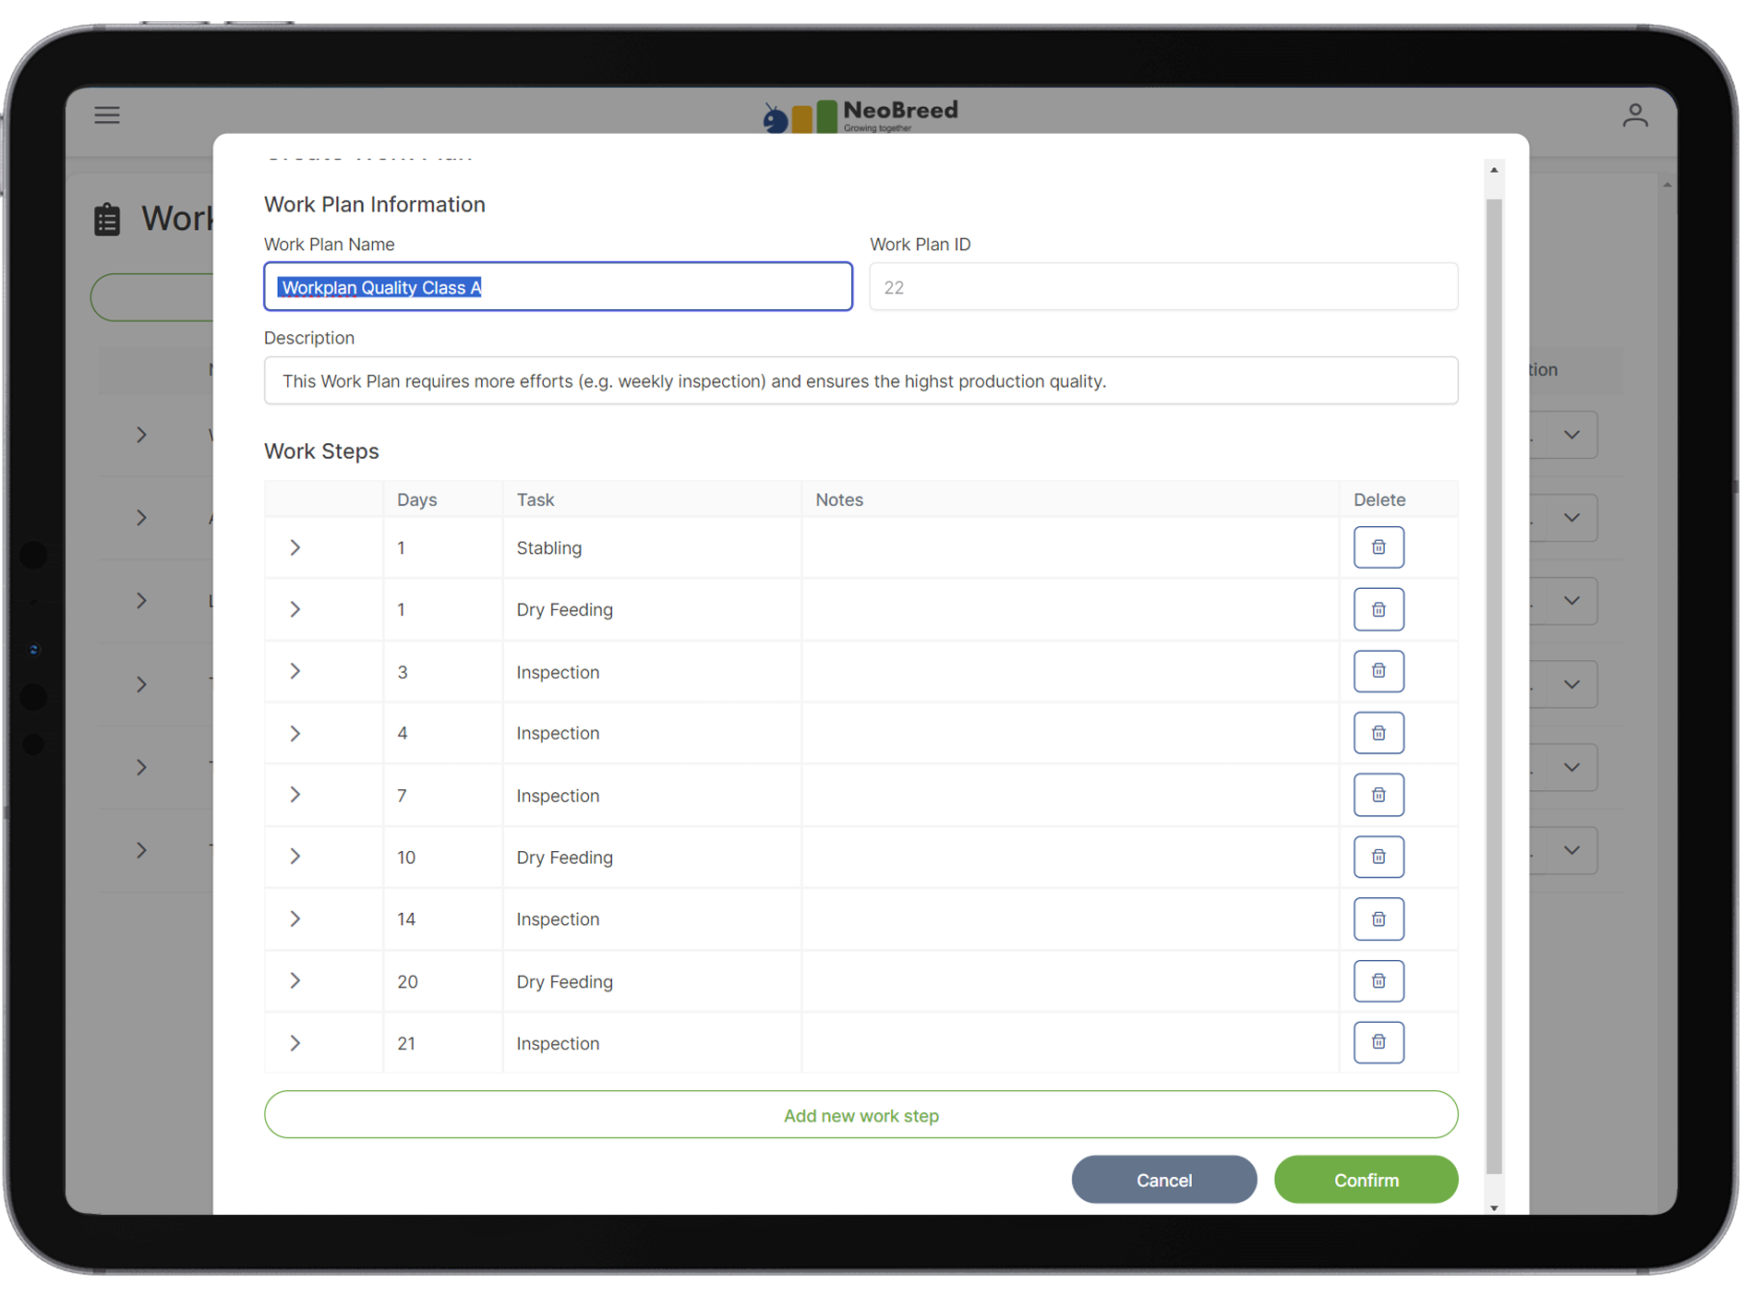Expand the day 20 Dry Feeding row
The width and height of the screenshot is (1745, 1308).
(x=295, y=980)
